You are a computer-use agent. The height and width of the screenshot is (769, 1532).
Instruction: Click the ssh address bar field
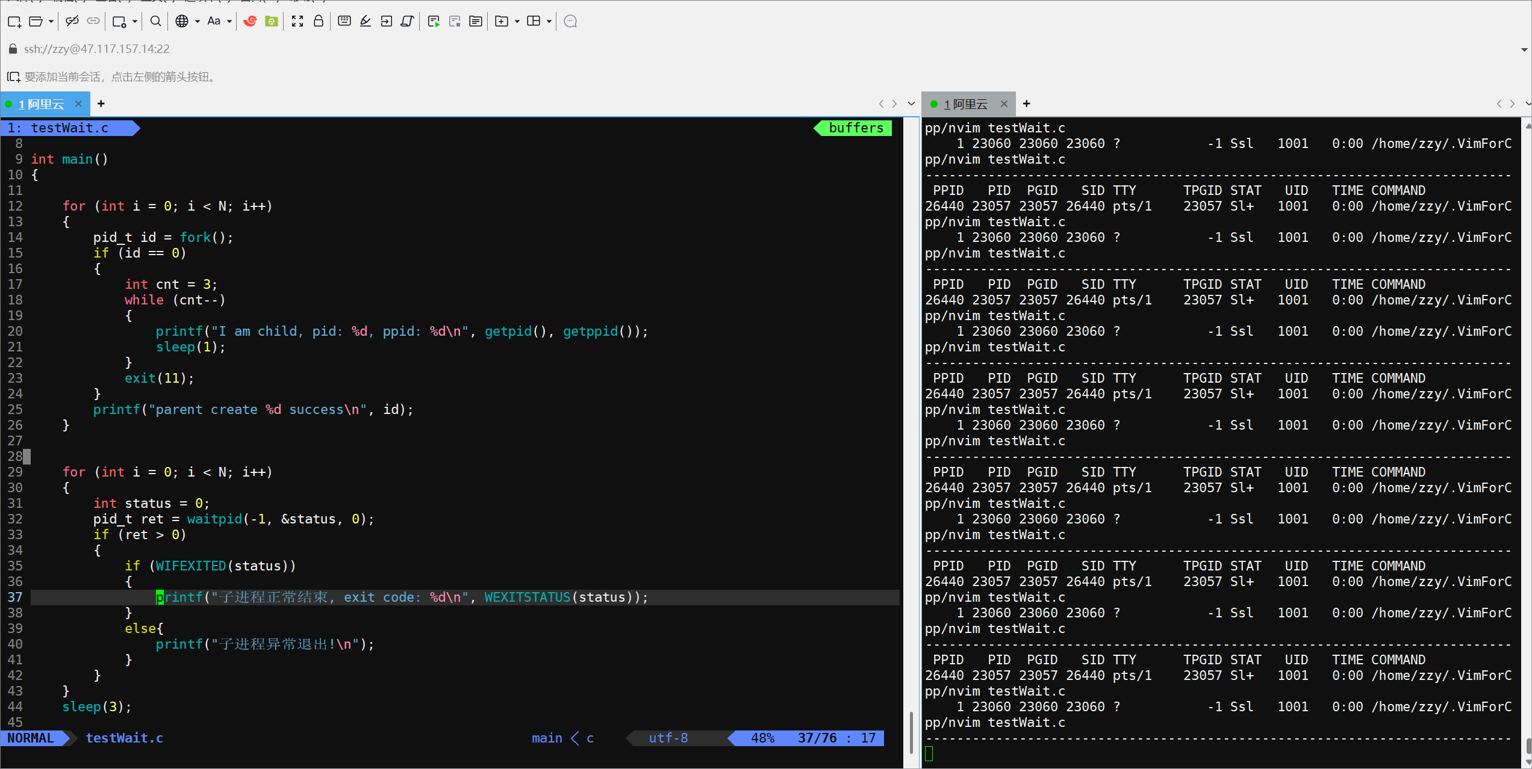coord(96,49)
